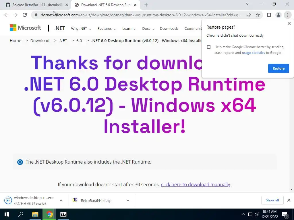
Task: Go back with the browser back arrow
Action: pos(6,15)
